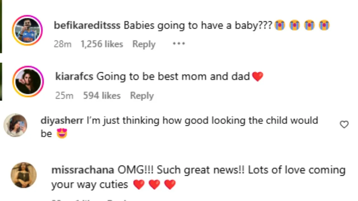Click the missrachana username

coord(83,170)
